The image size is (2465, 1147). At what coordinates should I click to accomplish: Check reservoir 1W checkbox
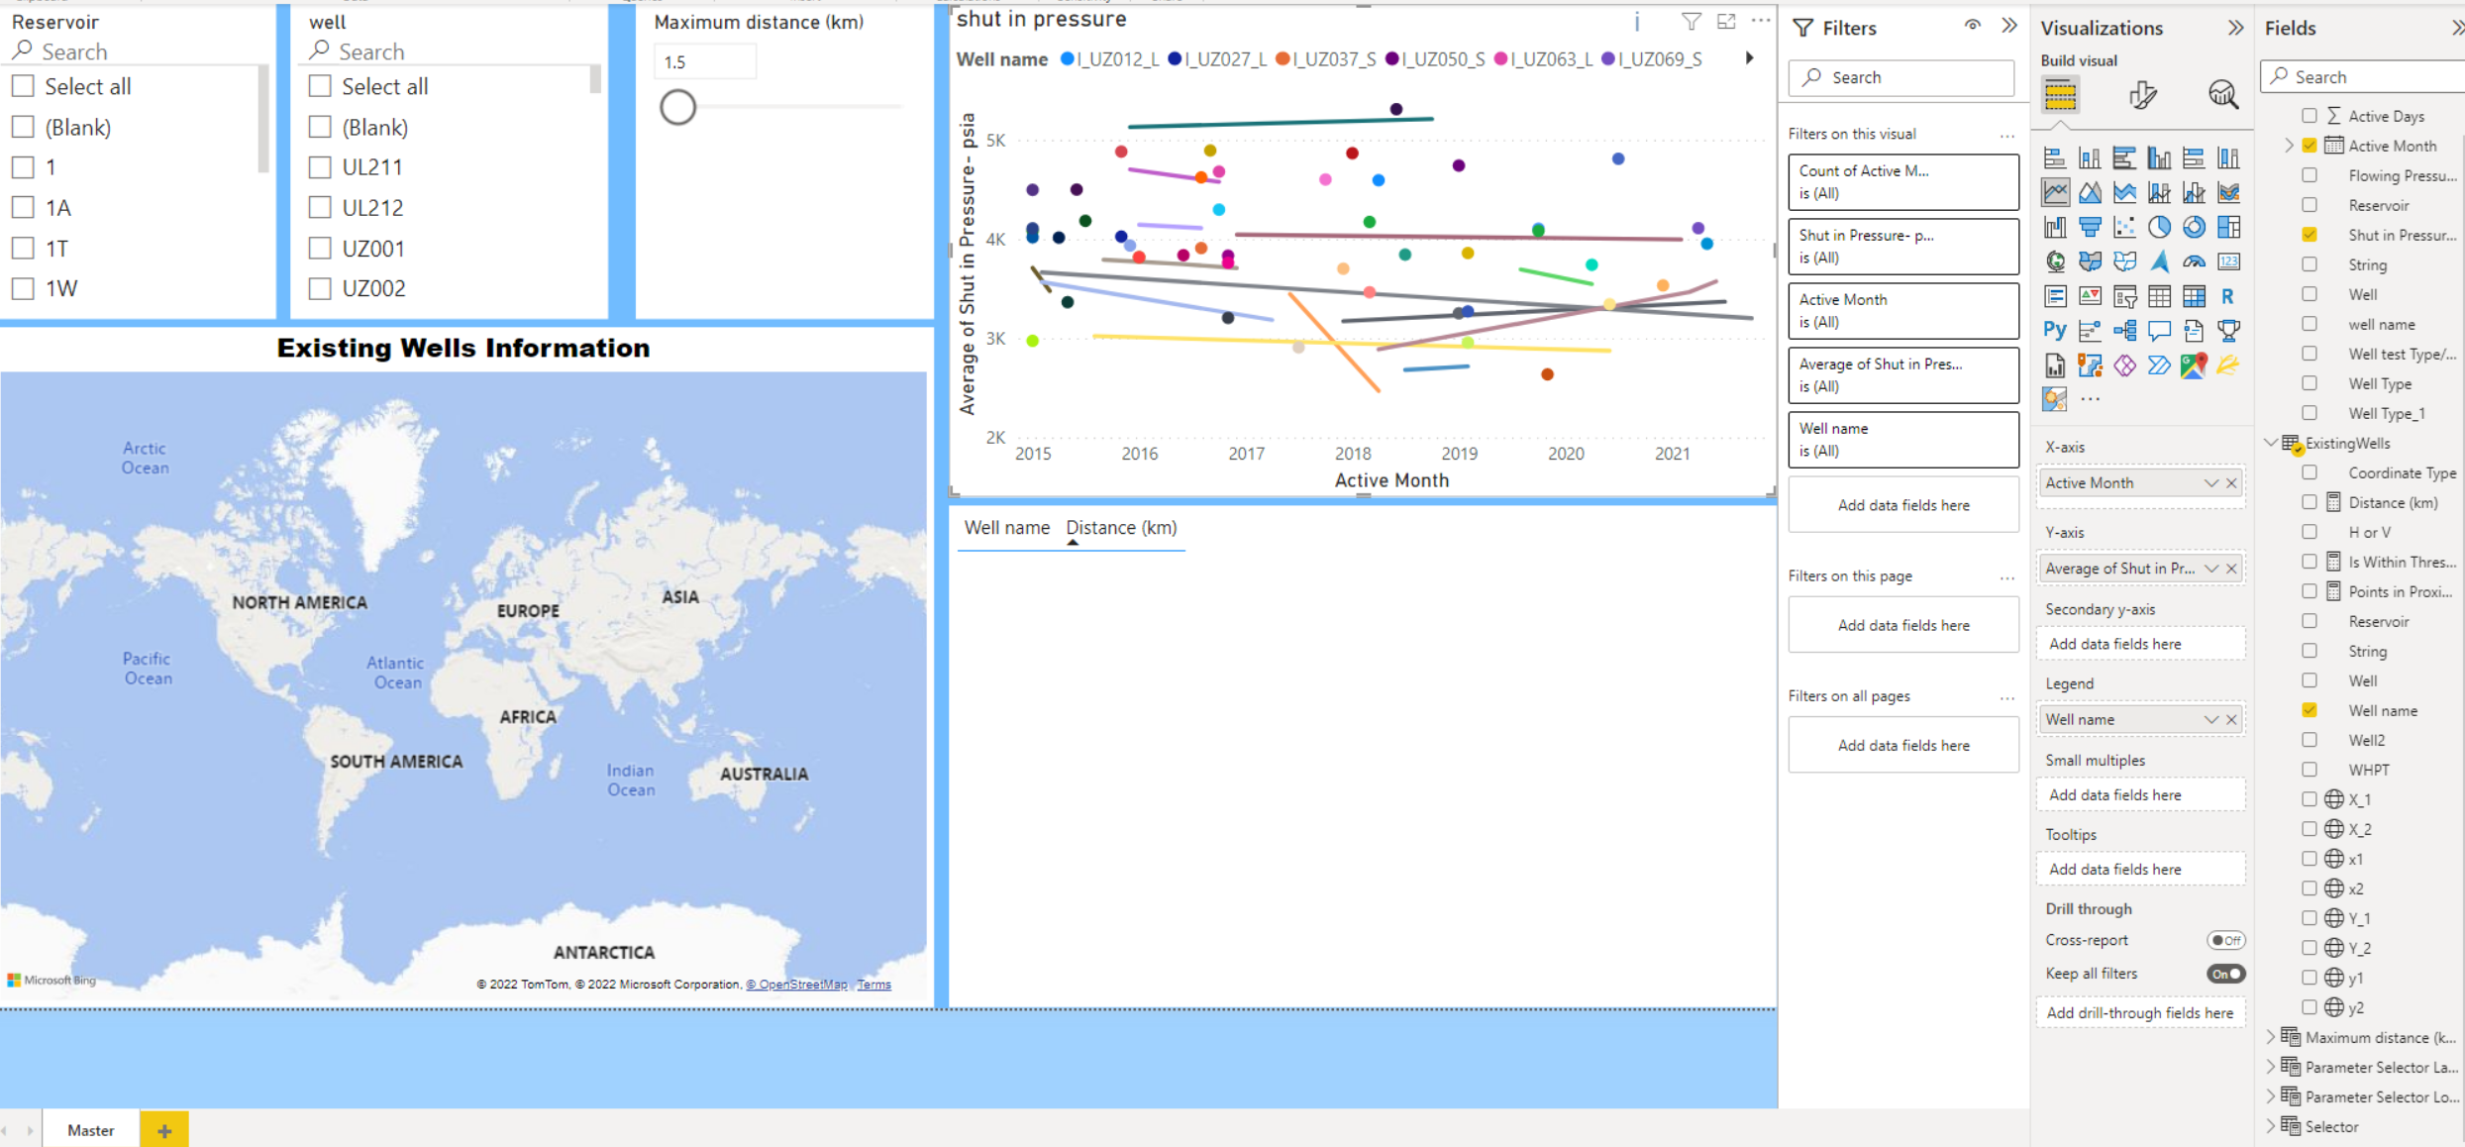[23, 288]
